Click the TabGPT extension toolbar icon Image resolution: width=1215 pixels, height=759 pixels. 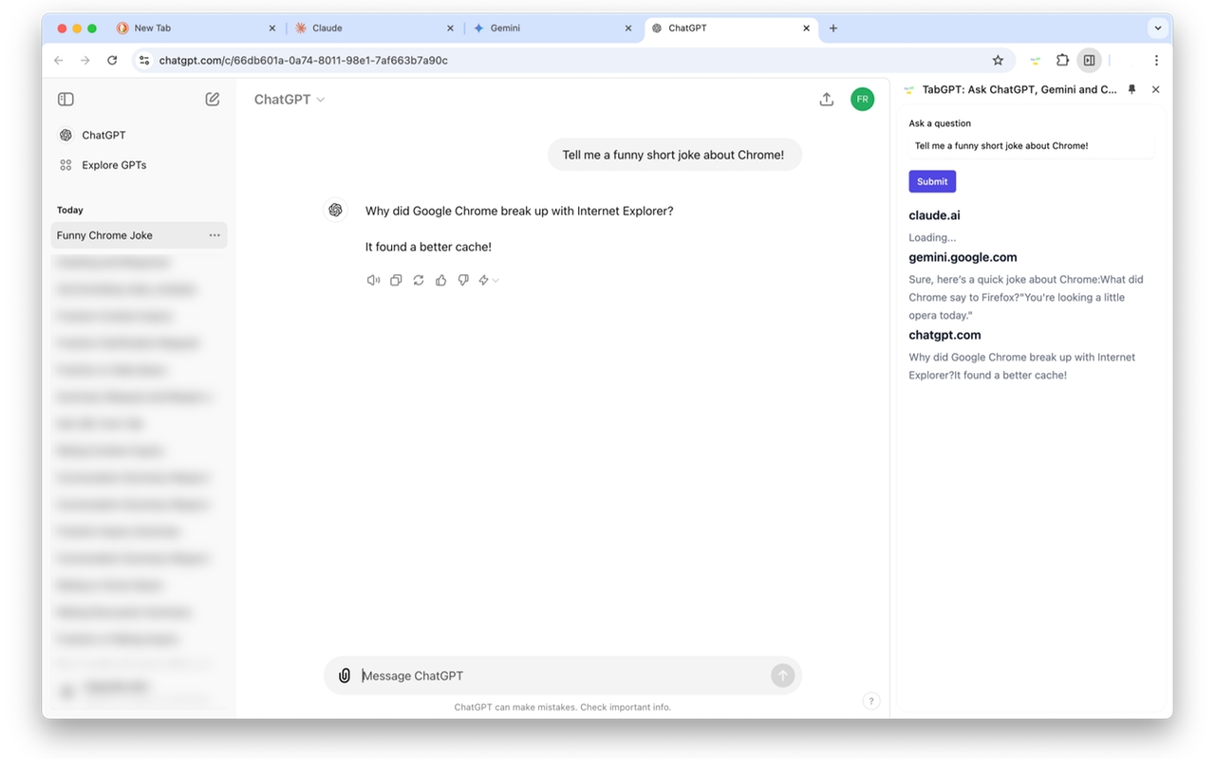[x=1036, y=60]
